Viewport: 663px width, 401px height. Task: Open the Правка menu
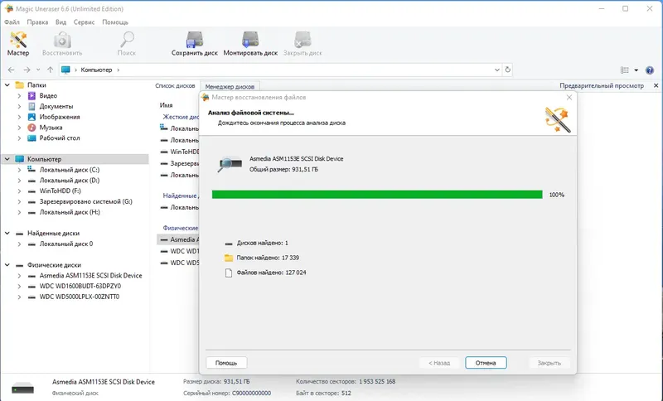[x=37, y=22]
